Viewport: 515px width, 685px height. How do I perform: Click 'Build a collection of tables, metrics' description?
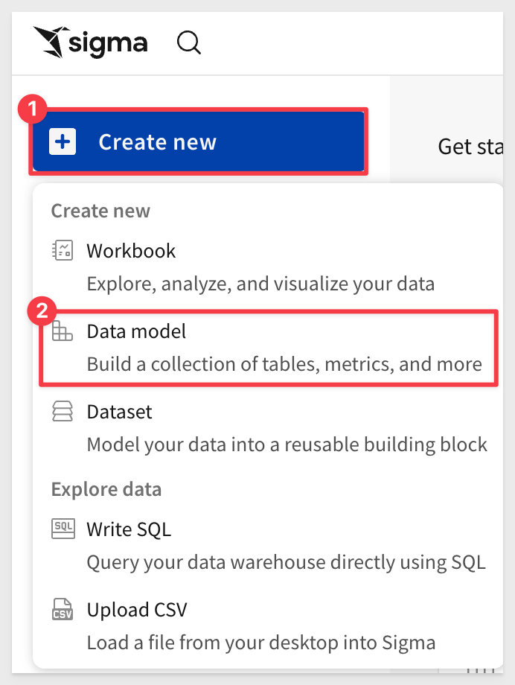pos(284,364)
